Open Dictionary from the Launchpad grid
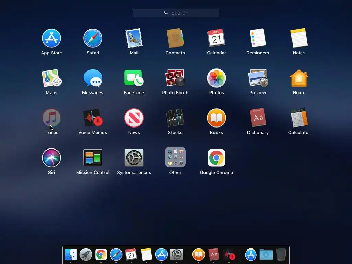The image size is (352, 264). coord(258,118)
